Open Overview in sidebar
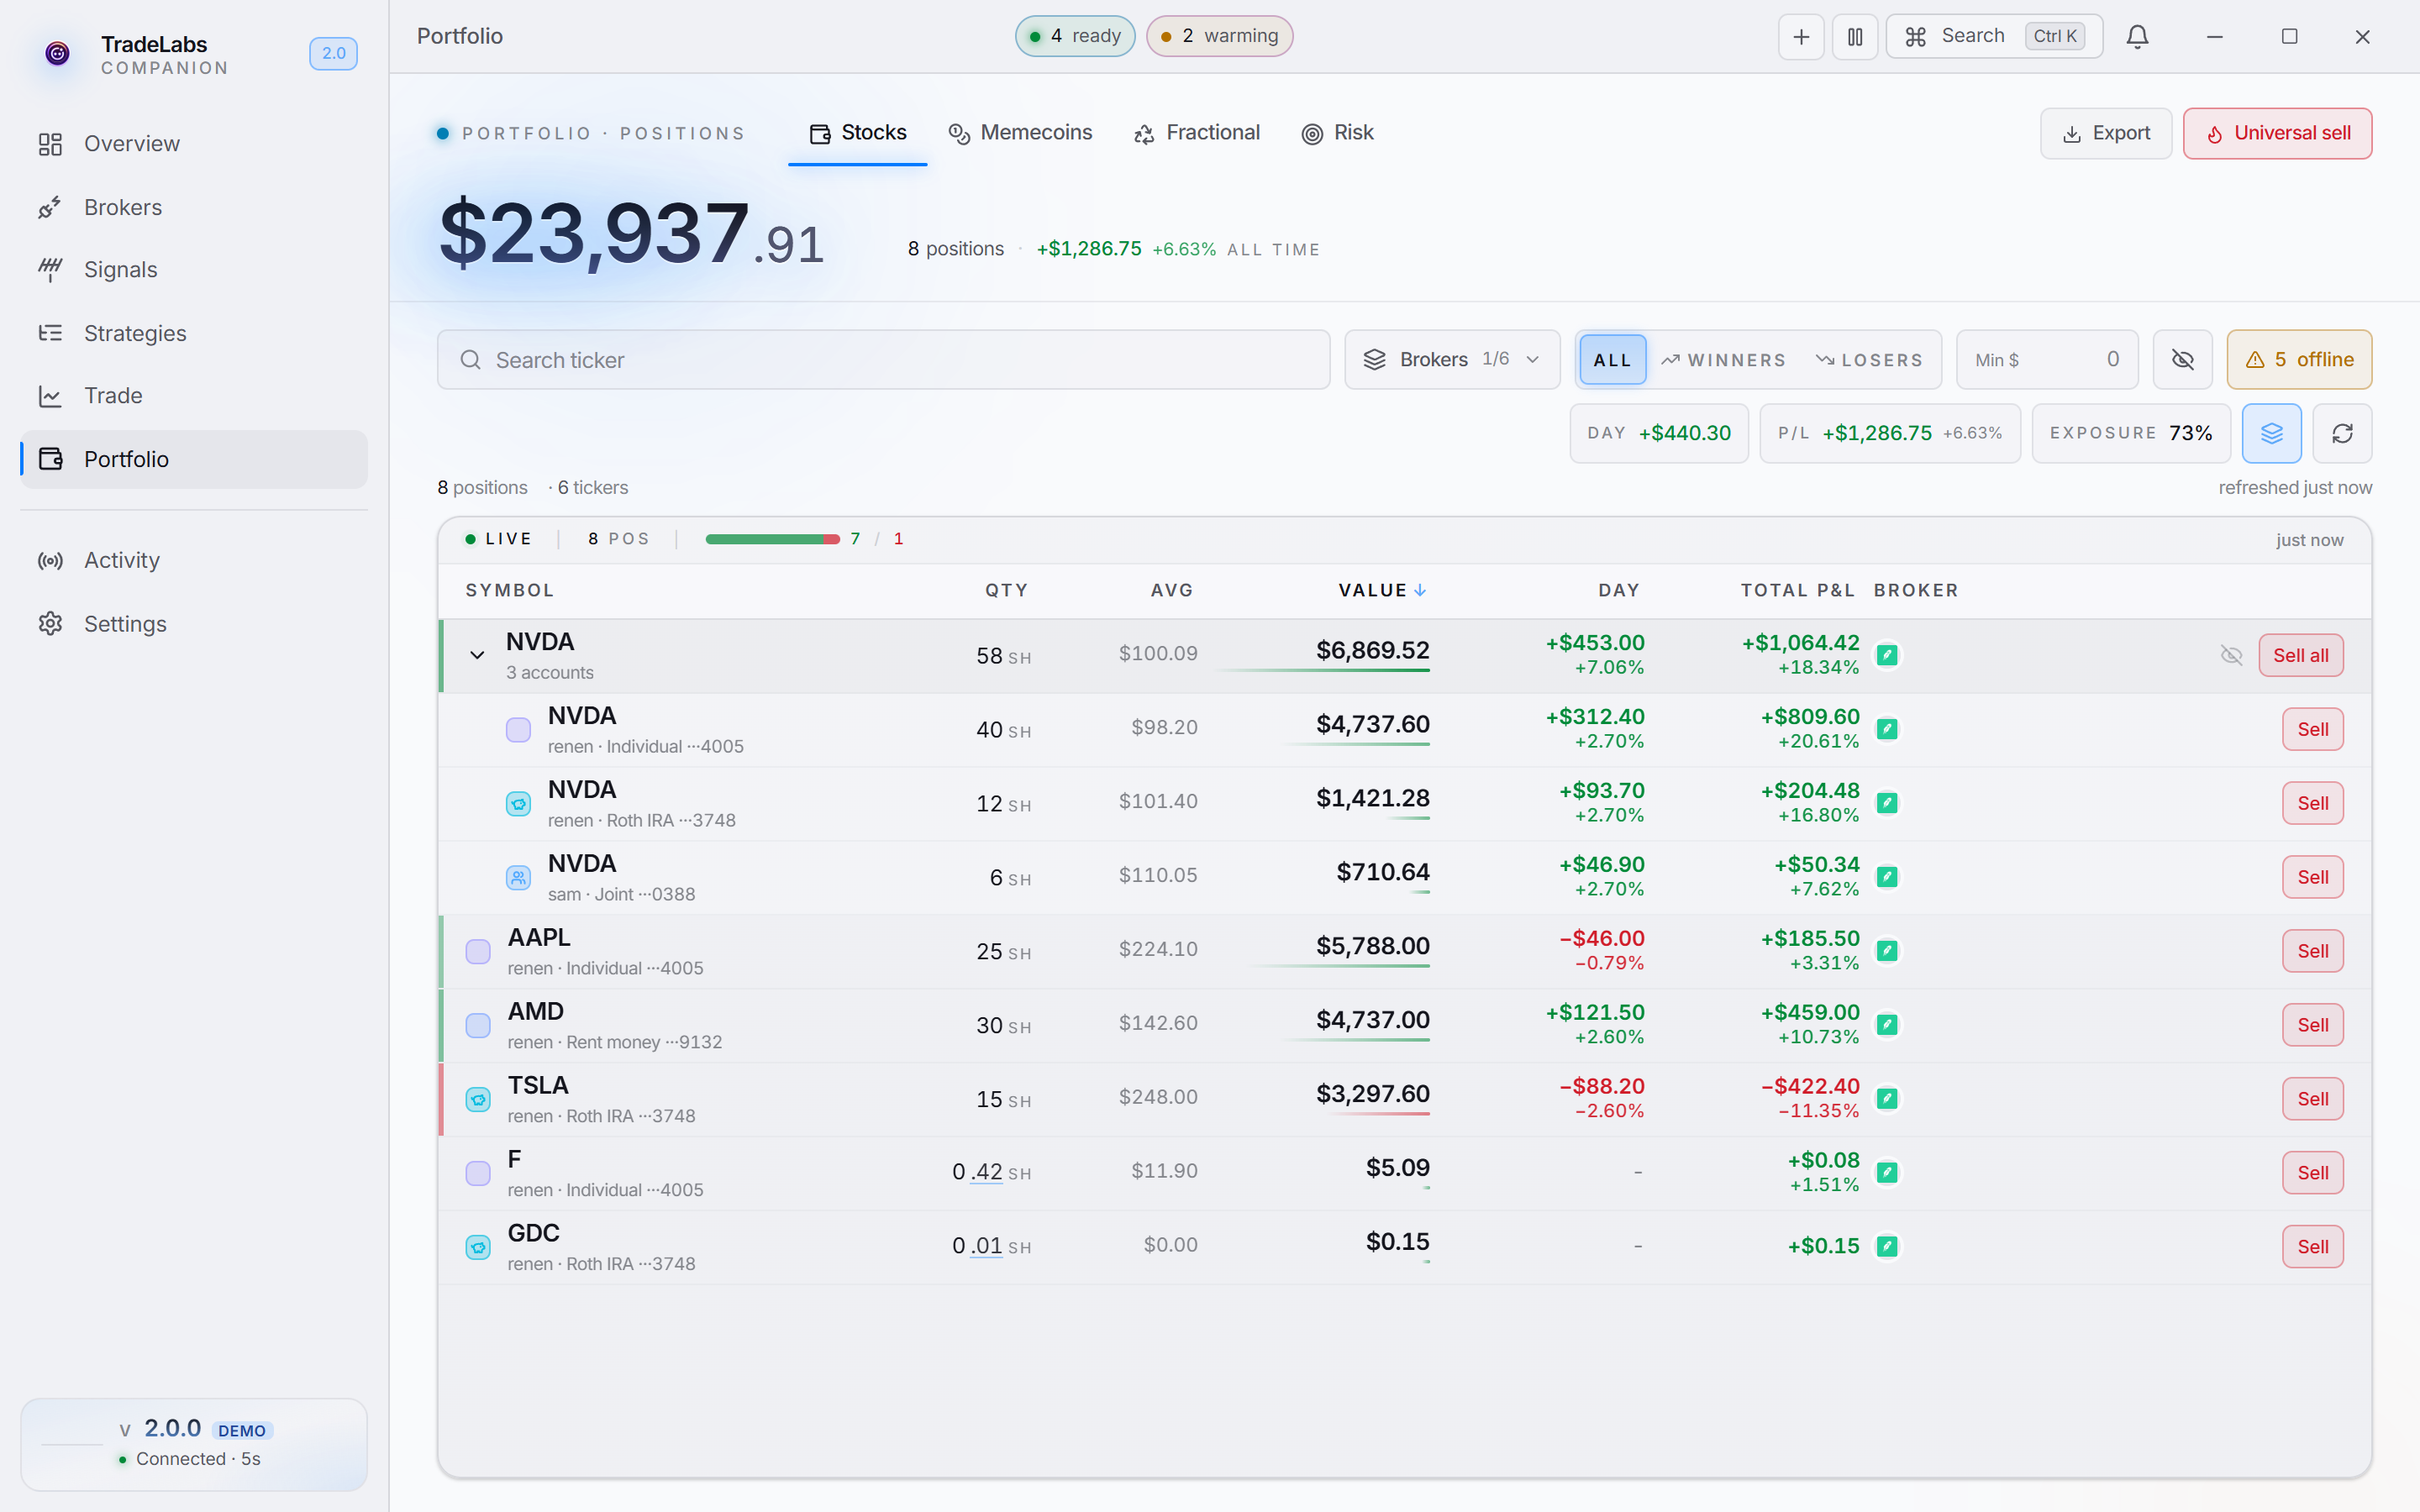Viewport: 2420px width, 1512px height. 194,144
